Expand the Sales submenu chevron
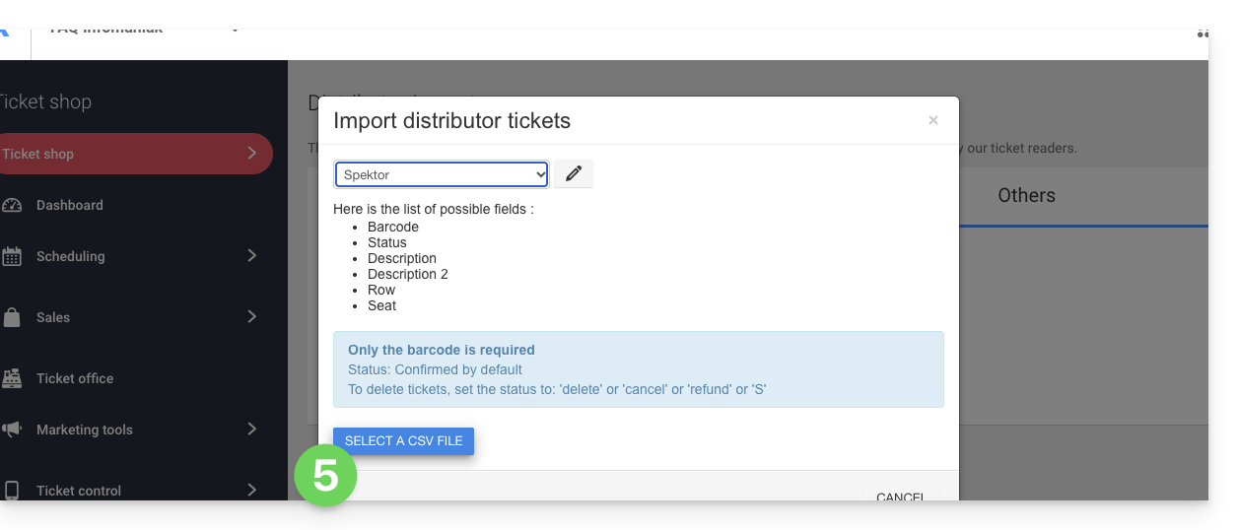The image size is (1238, 530). [x=251, y=317]
